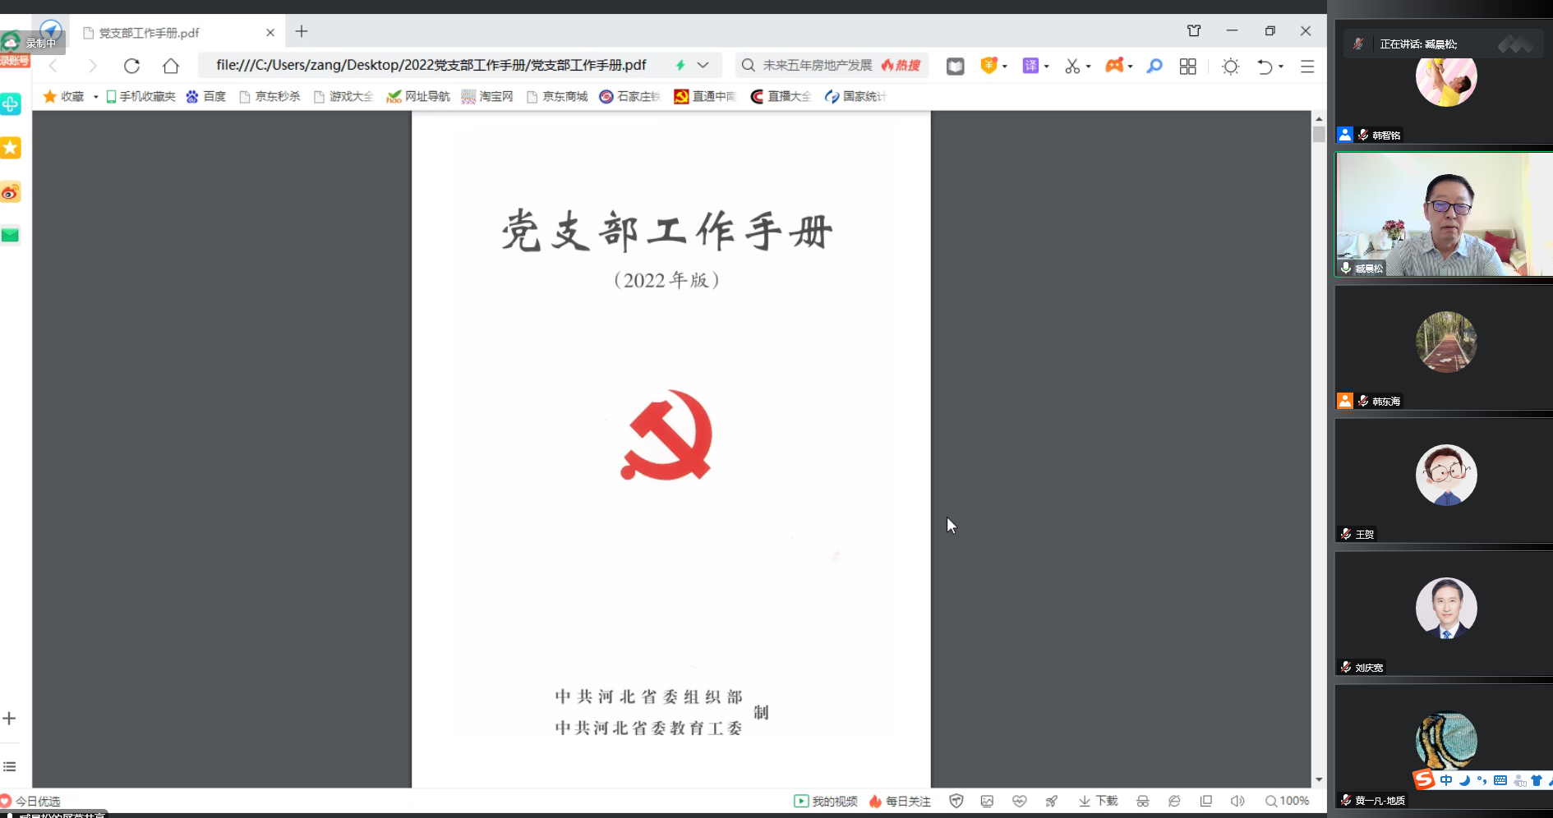Viewport: 1553px width, 818px height.
Task: Expand the undo arrow dropdown
Action: [x=1281, y=67]
